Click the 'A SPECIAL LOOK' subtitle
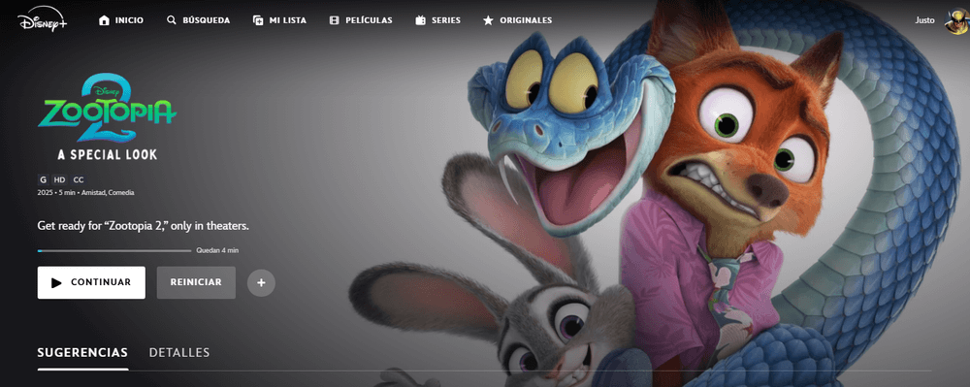Screen dimensions: 970x387 (107, 154)
